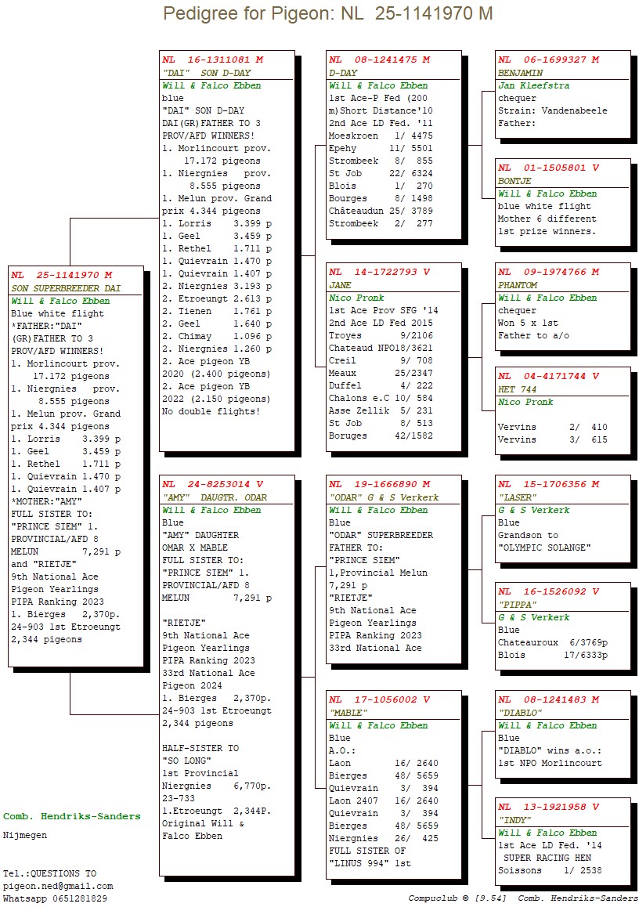639x918 pixels.
Task: Click the Pedigree for Pigeon page title
Action: click(327, 13)
